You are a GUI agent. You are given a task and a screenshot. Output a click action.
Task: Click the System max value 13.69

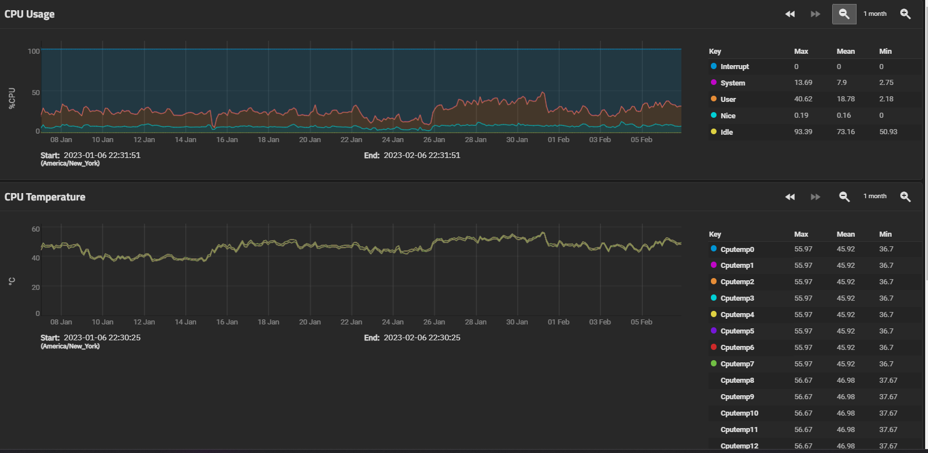(803, 83)
